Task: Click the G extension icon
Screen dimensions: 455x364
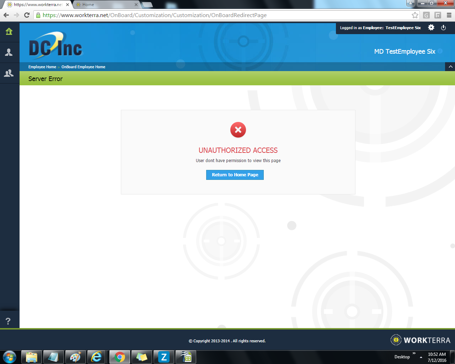Action: [x=427, y=15]
